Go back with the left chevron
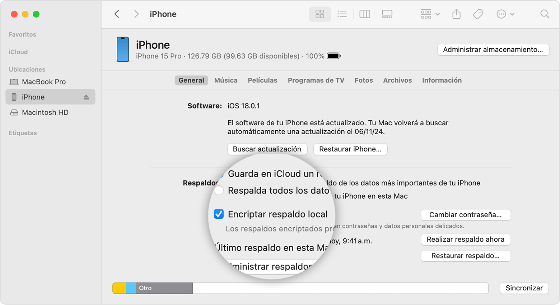Image resolution: width=560 pixels, height=305 pixels. [117, 14]
